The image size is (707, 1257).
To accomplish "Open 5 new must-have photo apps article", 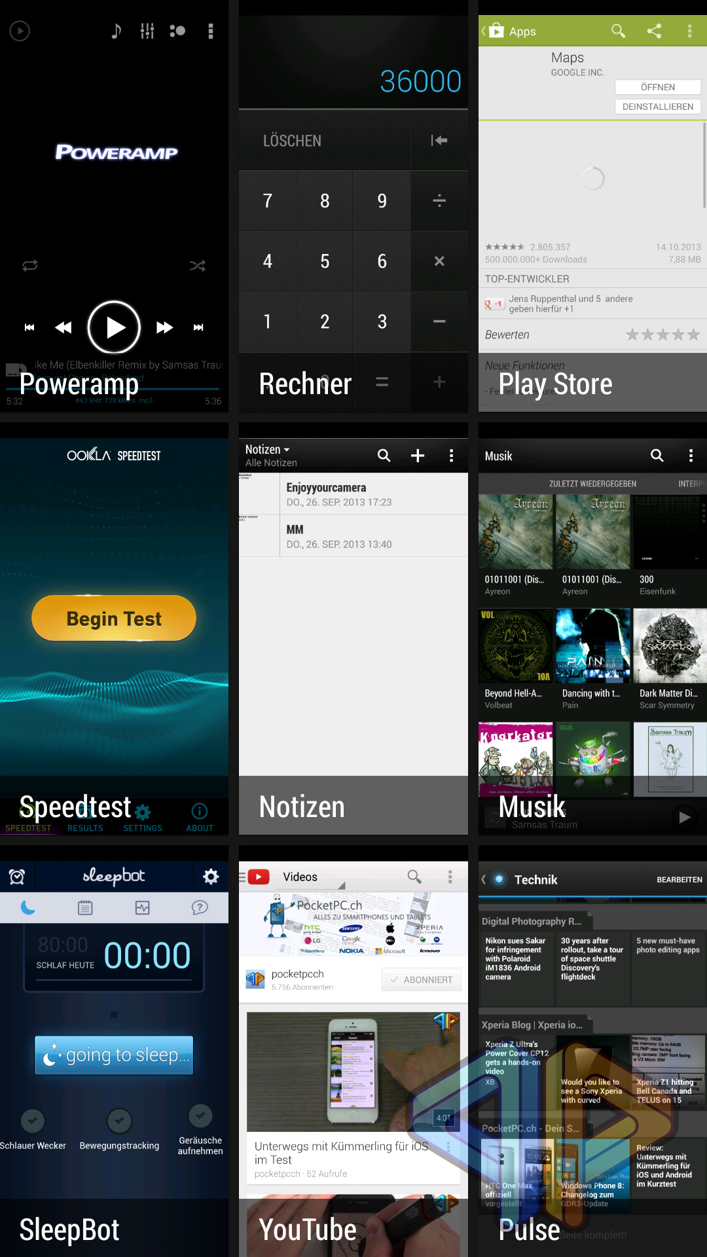I will 670,968.
